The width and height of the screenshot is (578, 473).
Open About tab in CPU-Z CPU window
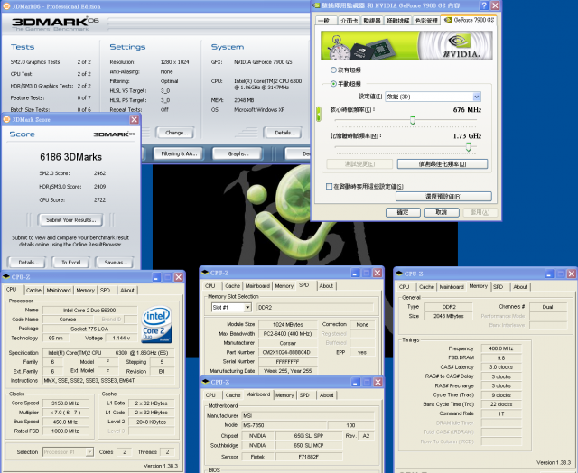point(127,291)
